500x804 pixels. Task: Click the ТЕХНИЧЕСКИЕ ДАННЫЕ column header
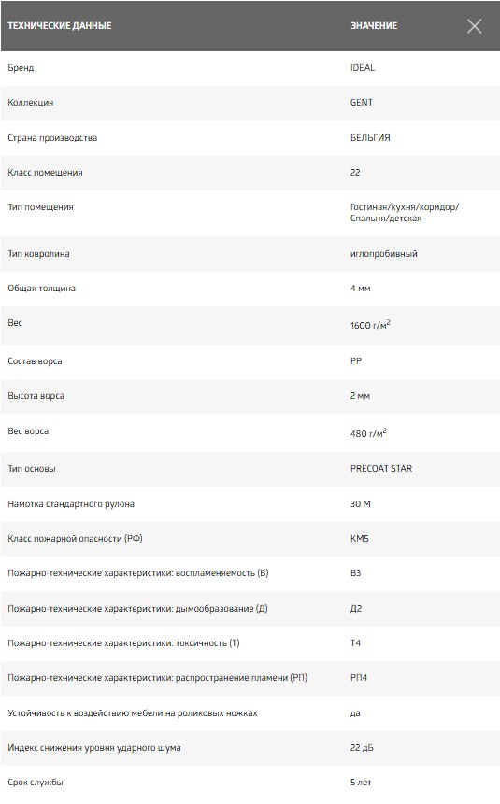click(60, 25)
